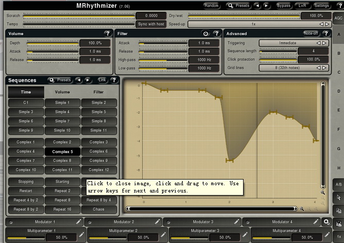Step Grid lines to previous option
Screen dimensions: 344x243
[x=319, y=68]
